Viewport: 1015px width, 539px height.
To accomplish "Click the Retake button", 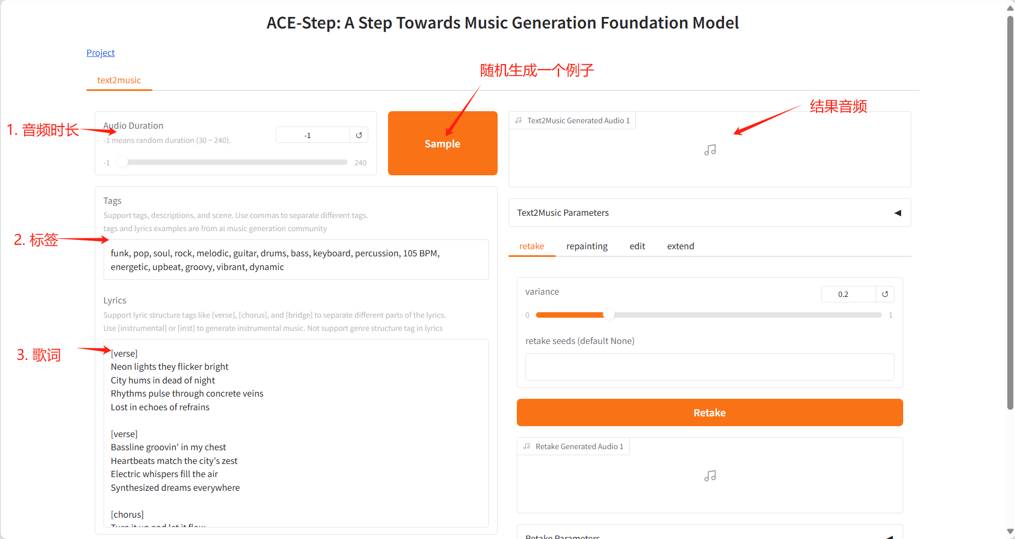I will pos(709,412).
